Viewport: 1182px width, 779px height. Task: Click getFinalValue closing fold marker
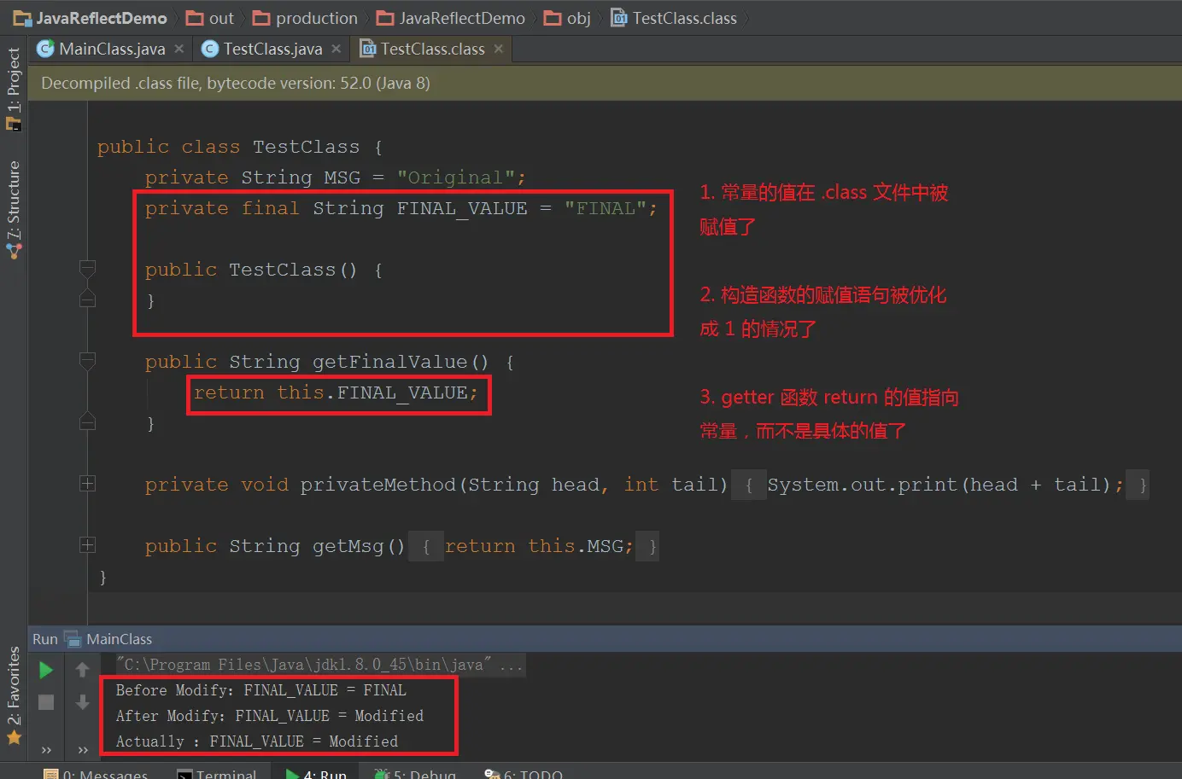point(87,421)
